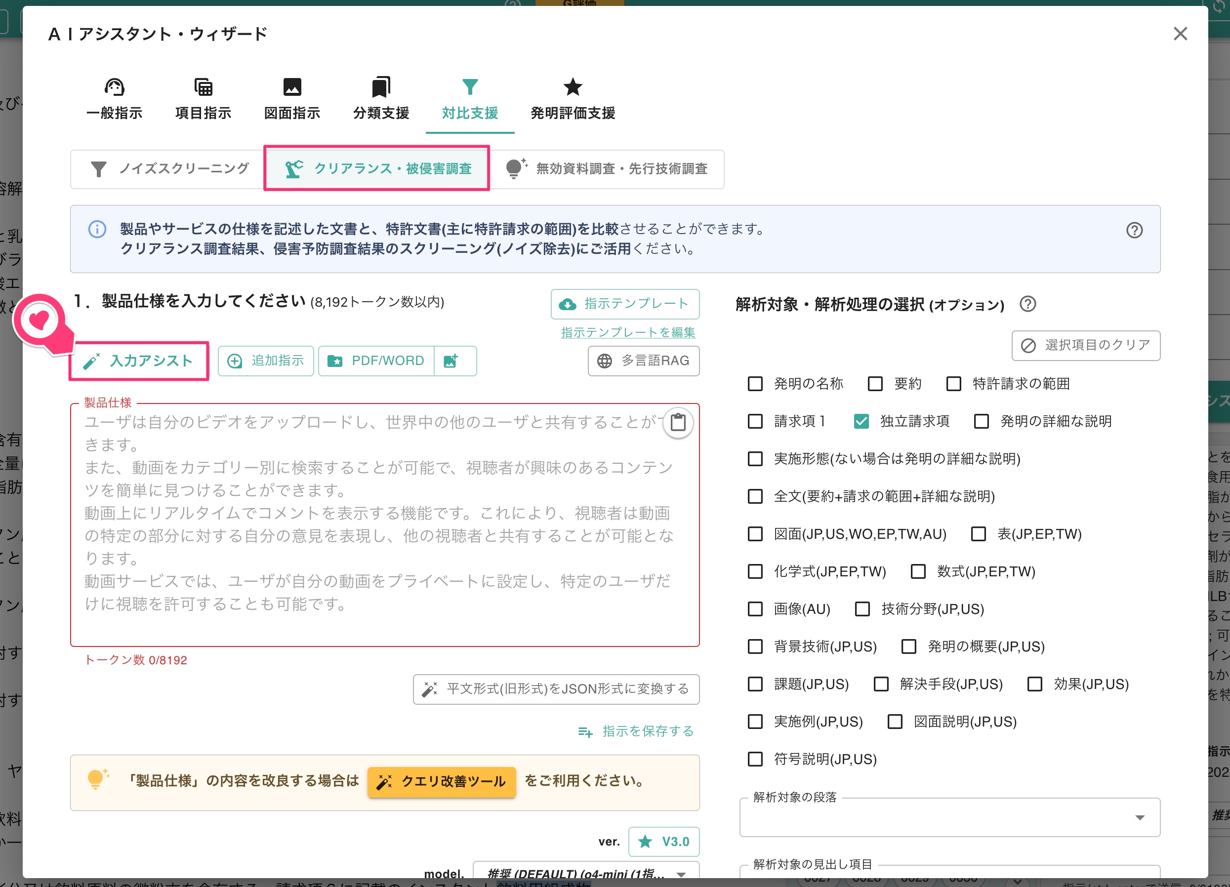Click the 入力アシスト button
This screenshot has width=1230, height=887.
139,361
